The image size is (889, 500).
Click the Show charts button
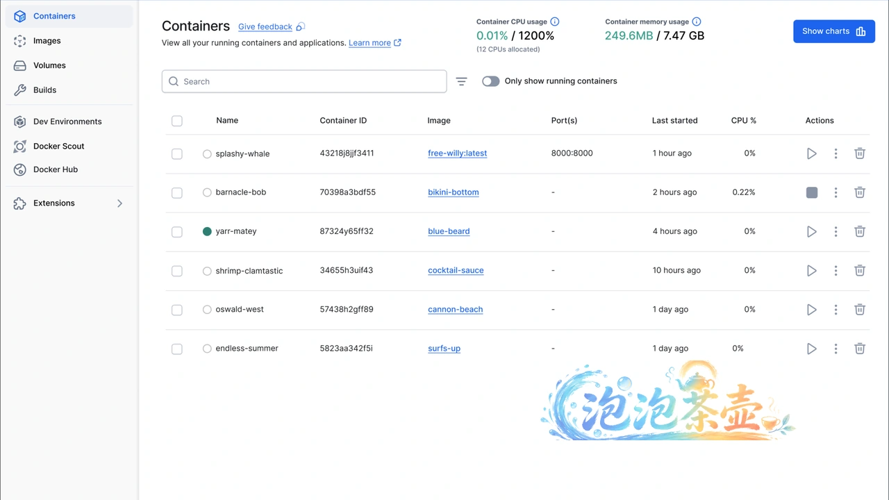[x=833, y=31]
